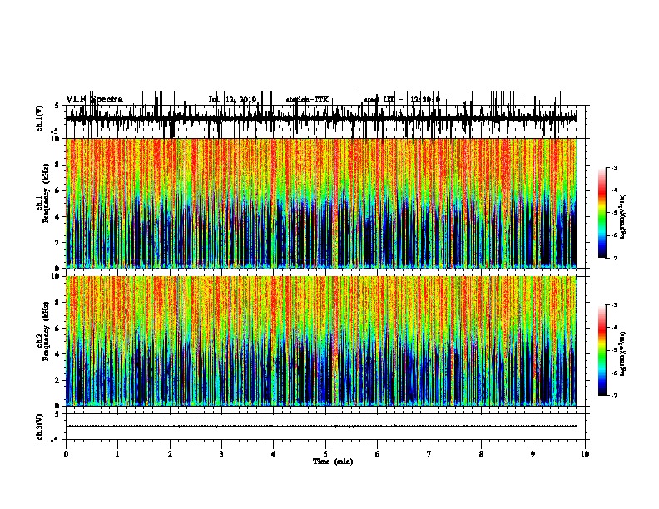
Task: Click the "9" tick on time axis
Action: coord(533,454)
